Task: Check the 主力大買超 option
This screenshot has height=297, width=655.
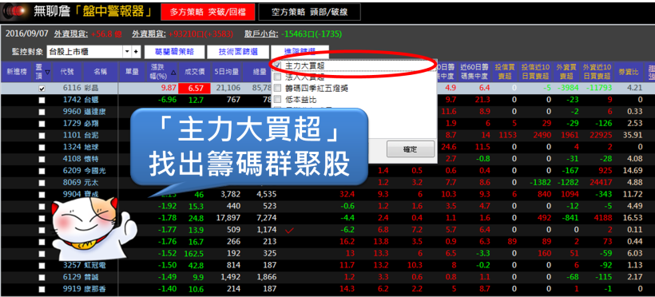Action: click(x=277, y=65)
